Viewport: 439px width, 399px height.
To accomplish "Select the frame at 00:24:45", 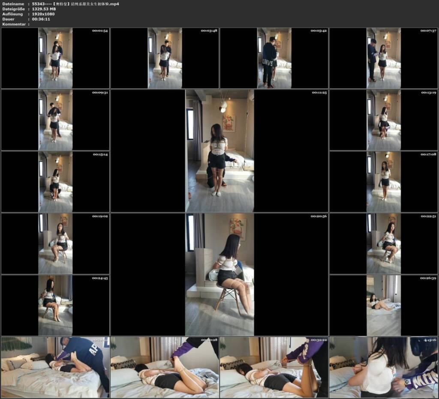I will point(55,306).
